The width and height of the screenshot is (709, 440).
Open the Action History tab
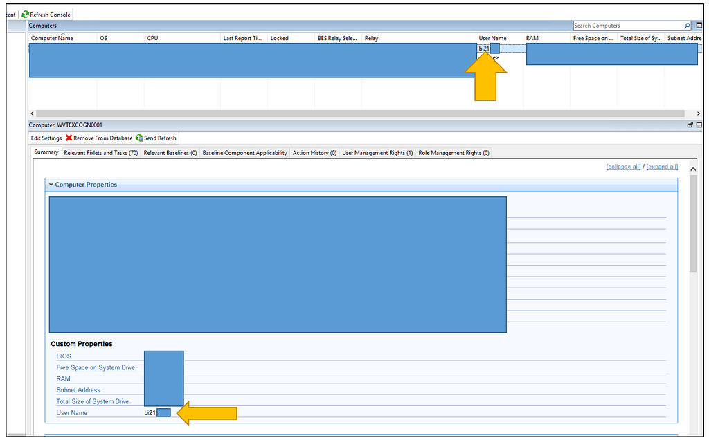pyautogui.click(x=314, y=152)
